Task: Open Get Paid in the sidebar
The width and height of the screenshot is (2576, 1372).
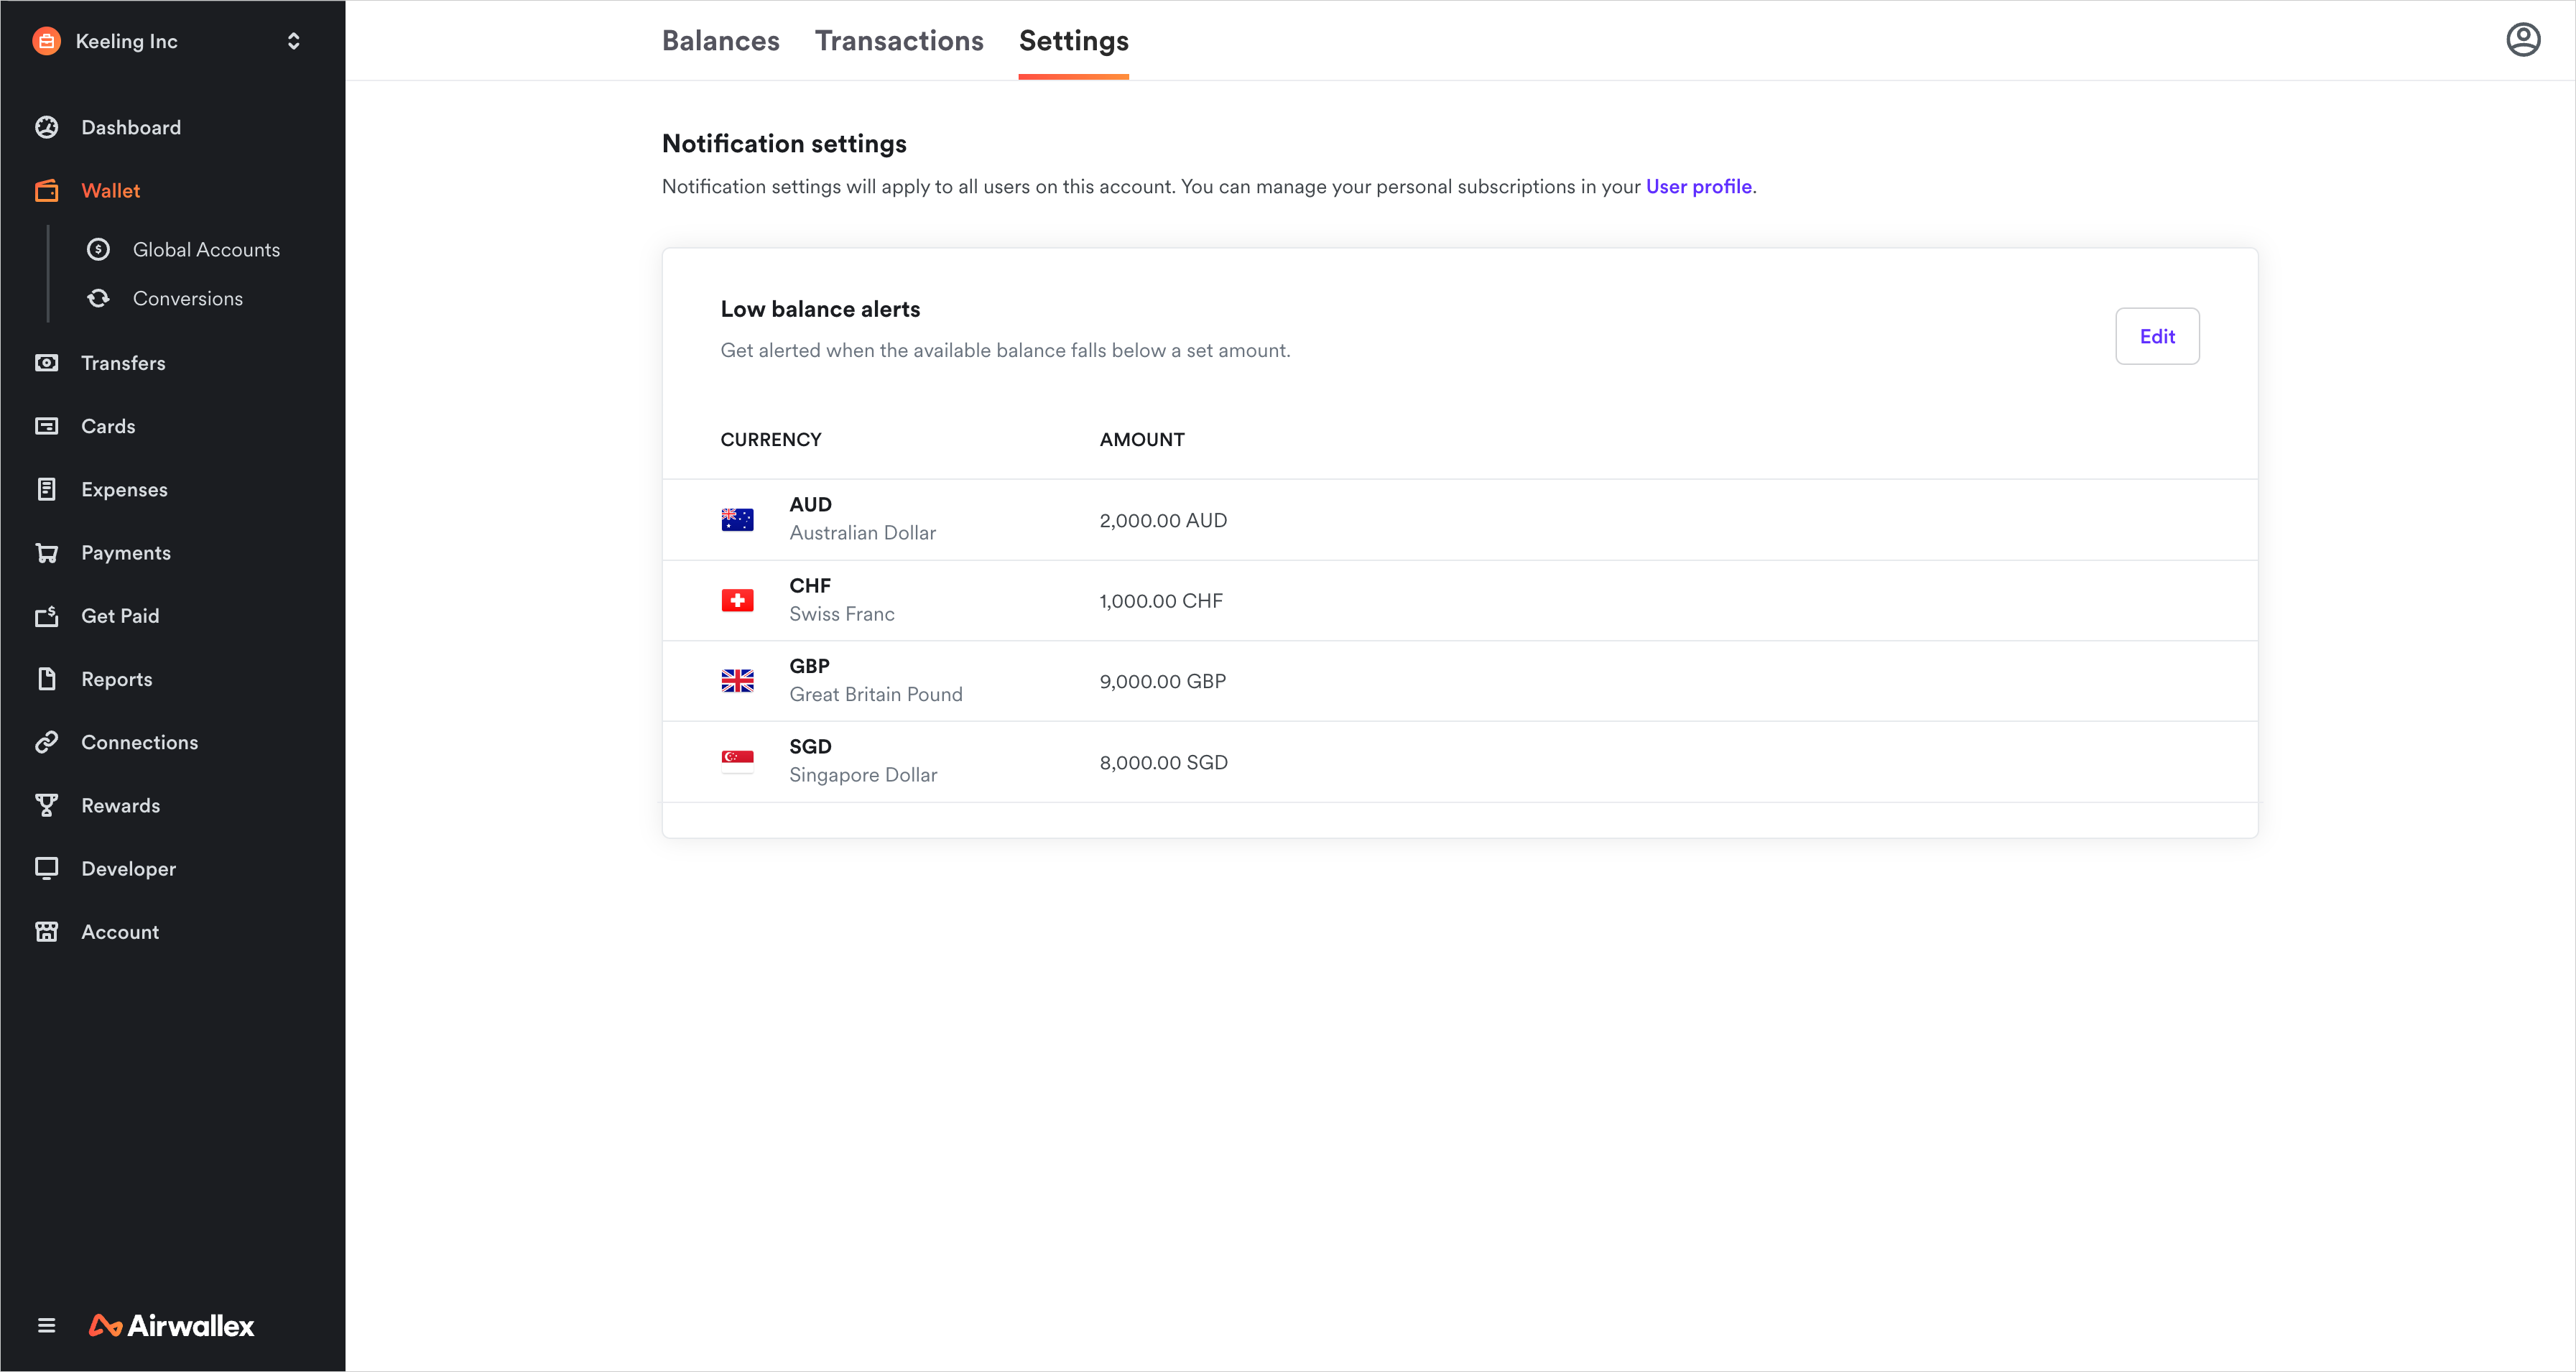Action: (x=120, y=616)
